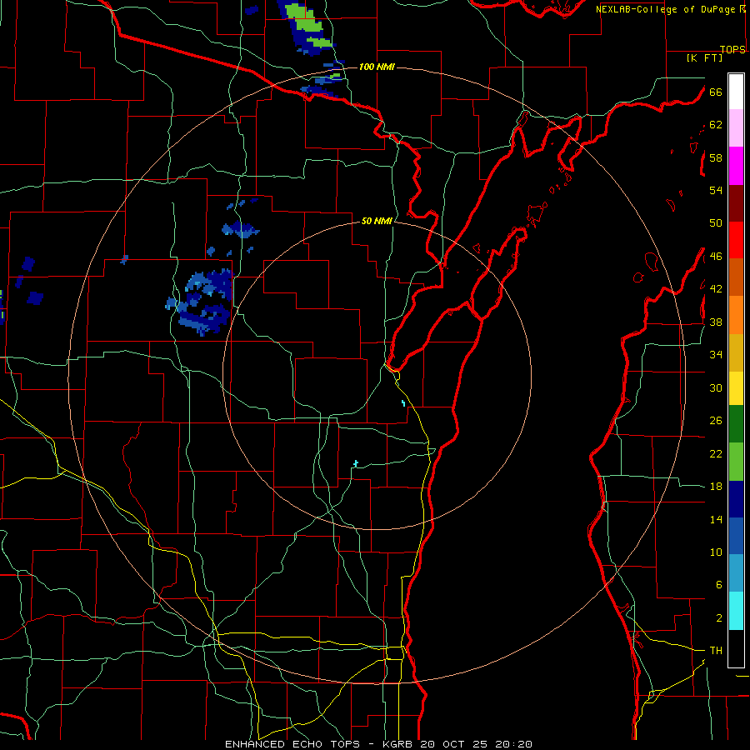
Task: Click the 54 legend value
Action: point(716,190)
